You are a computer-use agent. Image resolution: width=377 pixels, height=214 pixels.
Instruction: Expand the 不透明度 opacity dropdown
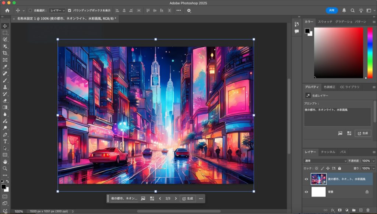tap(374, 161)
